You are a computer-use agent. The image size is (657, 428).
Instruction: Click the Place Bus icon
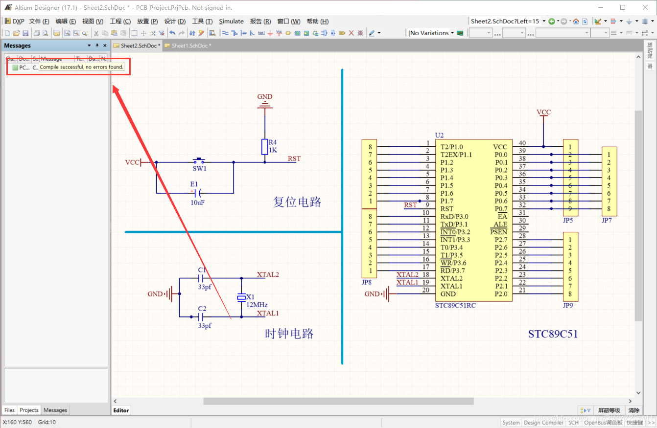(234, 33)
